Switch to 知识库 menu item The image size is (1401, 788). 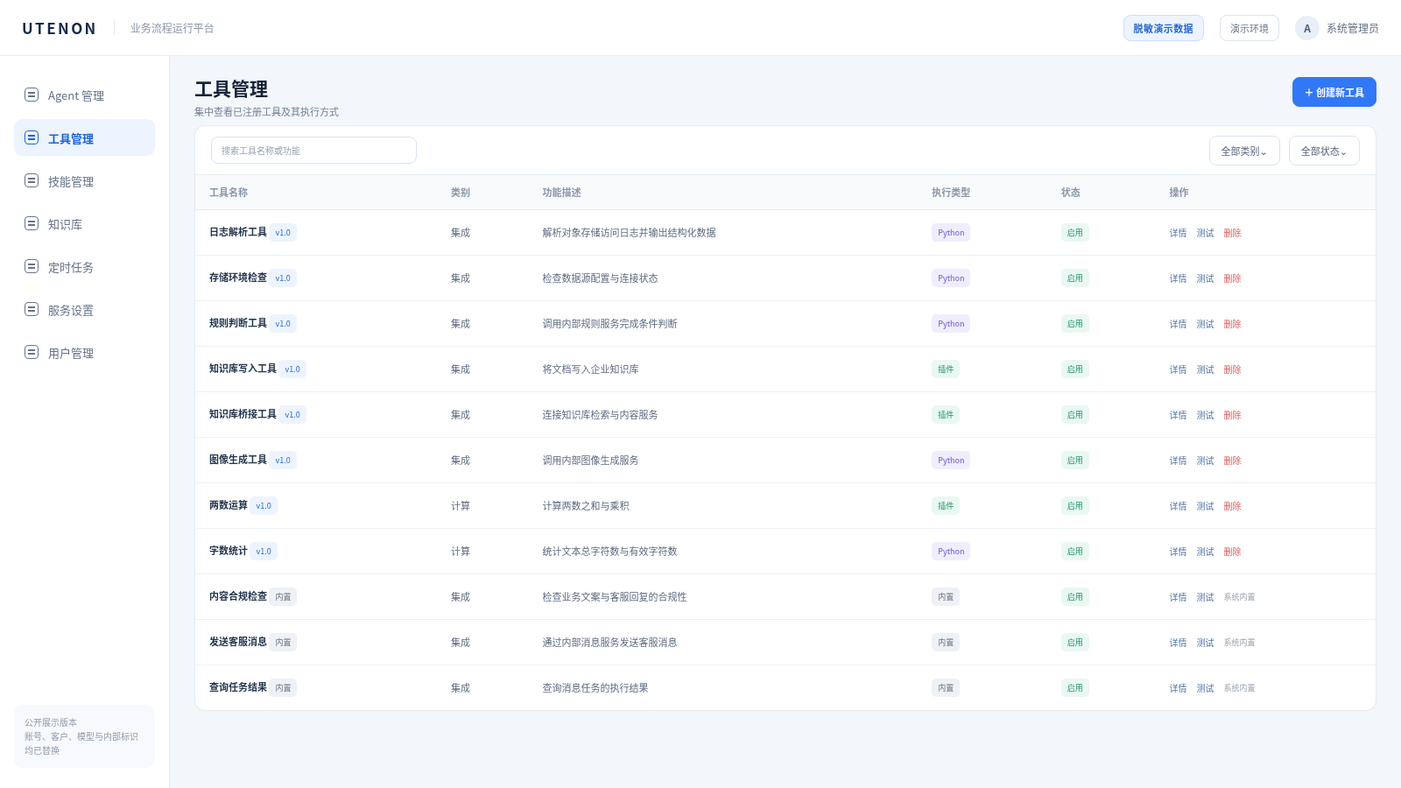(x=84, y=223)
